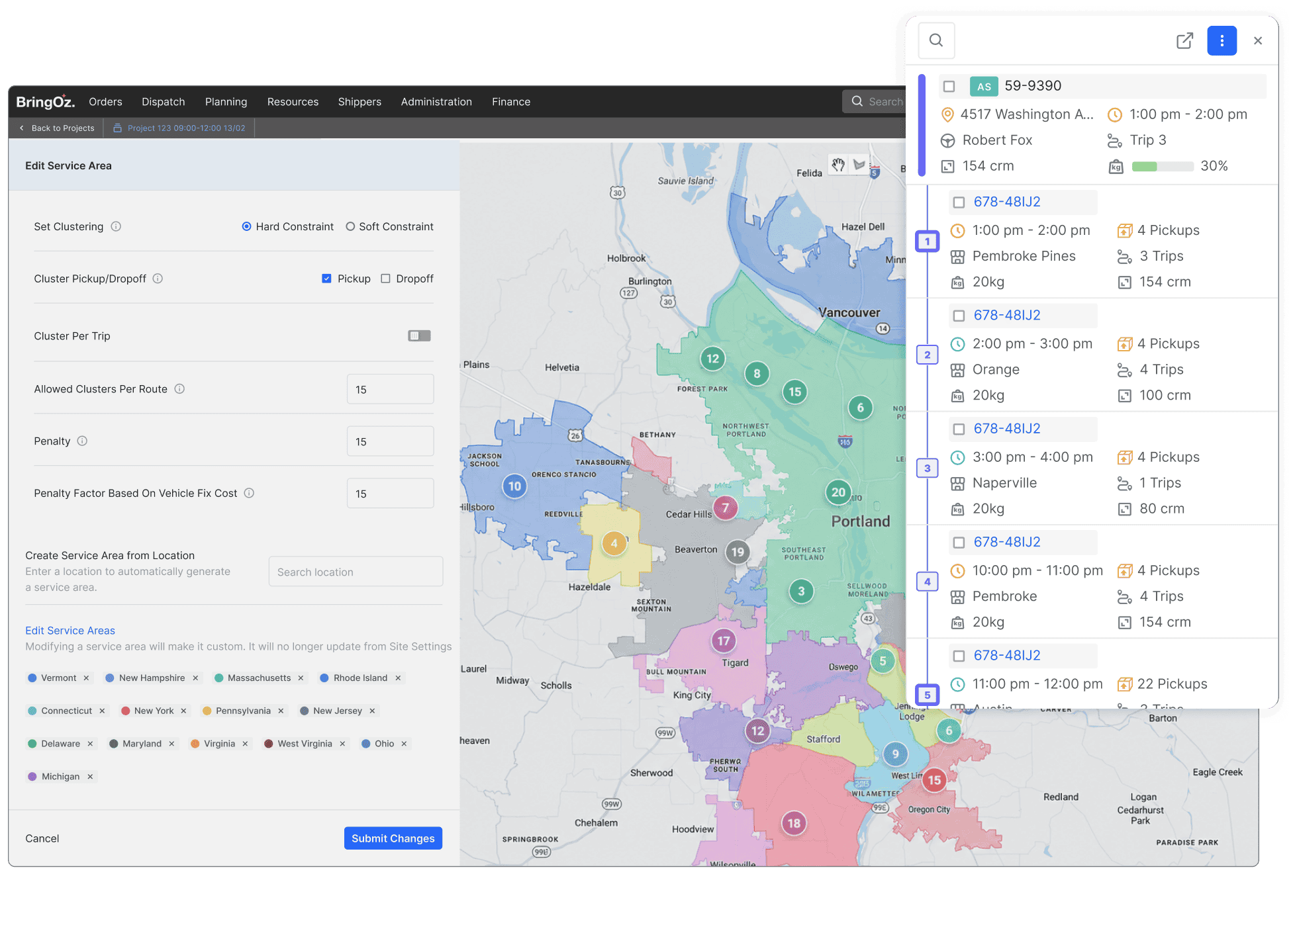This screenshot has width=1295, height=927.
Task: Click the info icon beside Cluster Pickup/Dropoff
Action: pos(158,279)
